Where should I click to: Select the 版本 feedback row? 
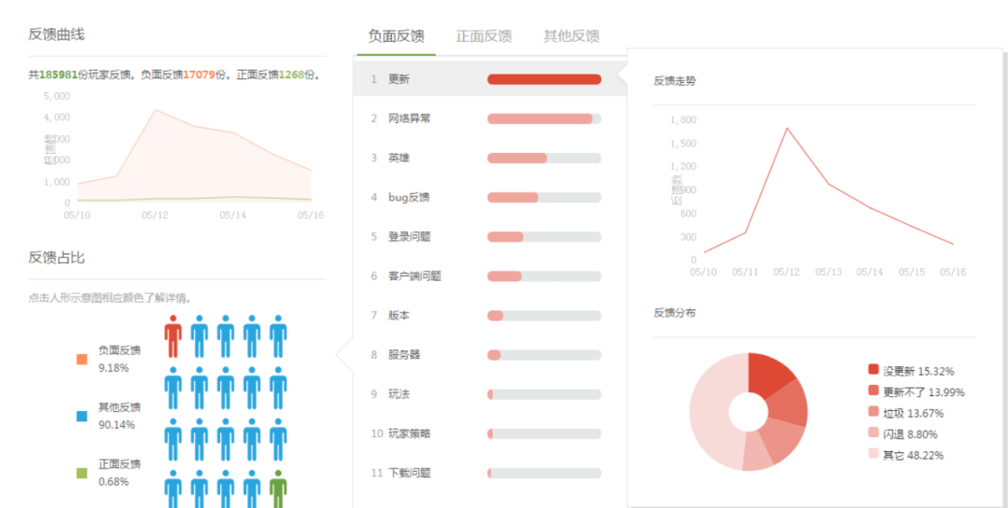(490, 315)
